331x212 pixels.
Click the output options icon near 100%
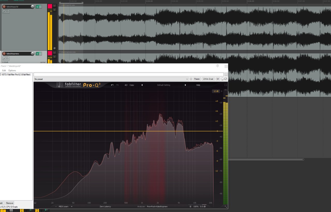(191, 207)
